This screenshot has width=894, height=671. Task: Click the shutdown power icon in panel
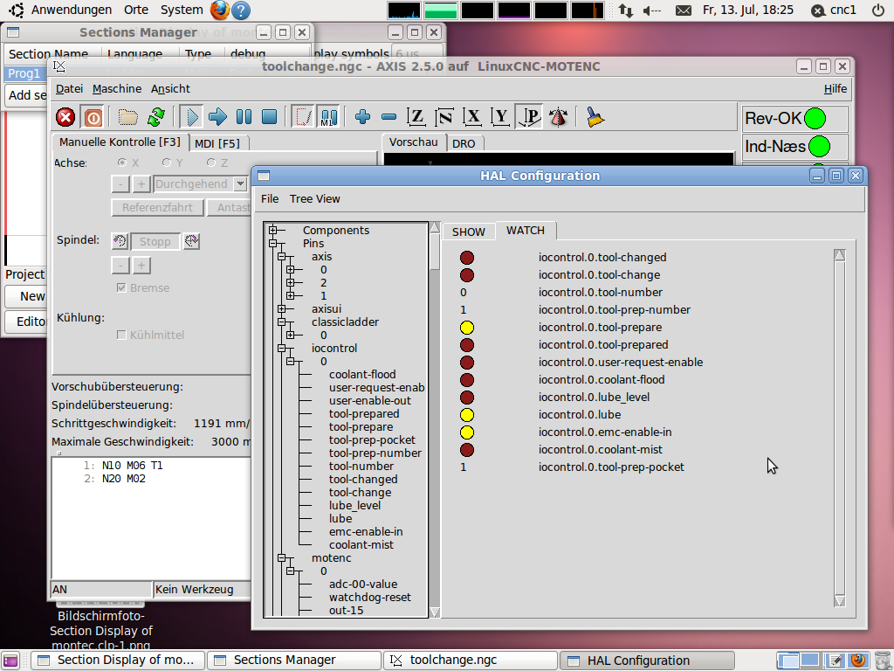(x=878, y=10)
